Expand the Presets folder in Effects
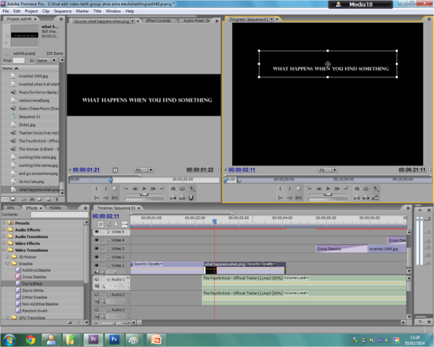 tap(4, 223)
